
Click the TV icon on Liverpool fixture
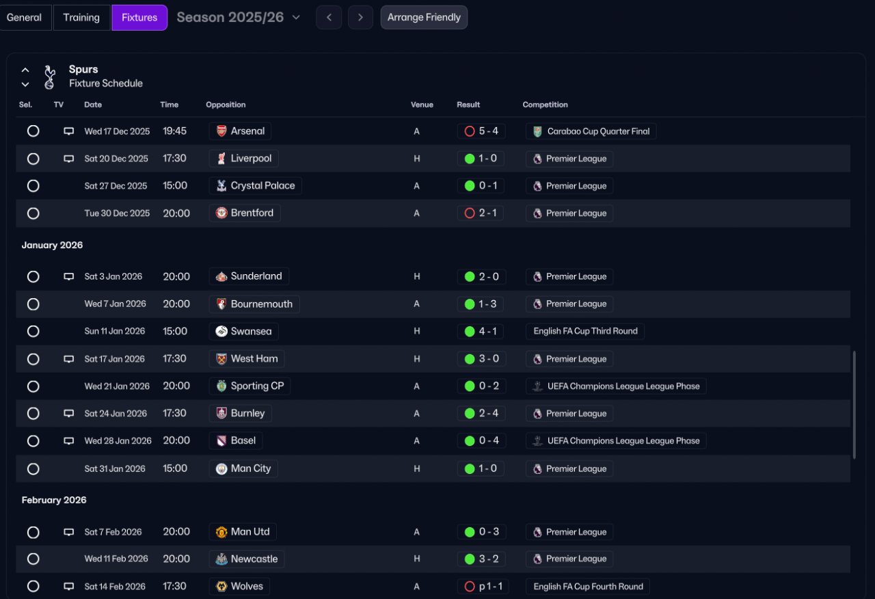(x=68, y=159)
